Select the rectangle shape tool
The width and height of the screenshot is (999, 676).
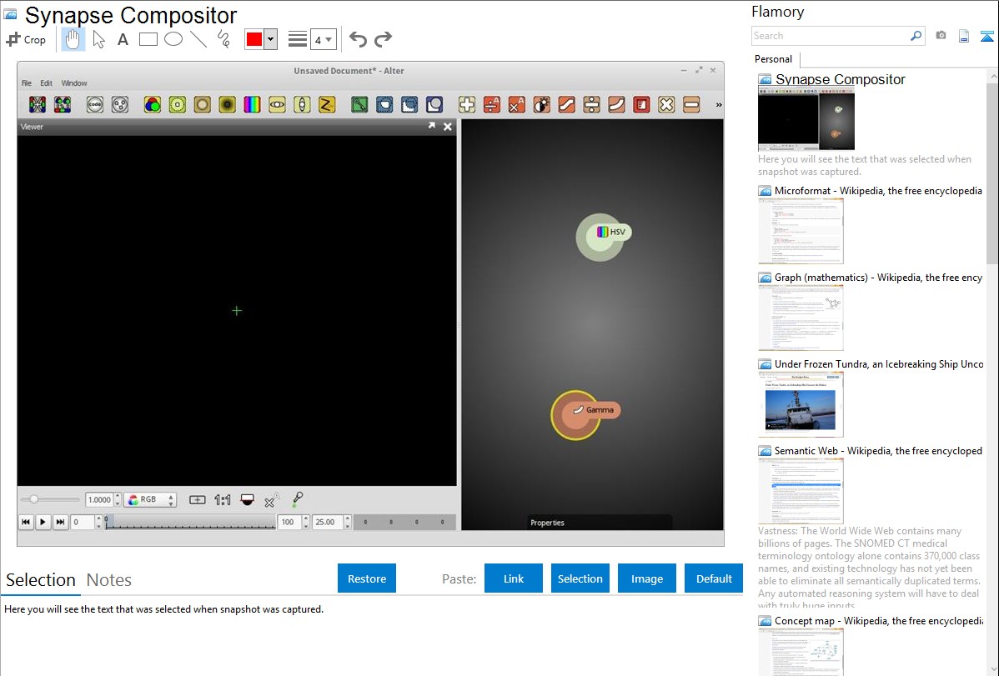tap(148, 39)
